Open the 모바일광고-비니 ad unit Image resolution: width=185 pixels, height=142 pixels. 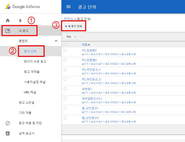pos(92,99)
